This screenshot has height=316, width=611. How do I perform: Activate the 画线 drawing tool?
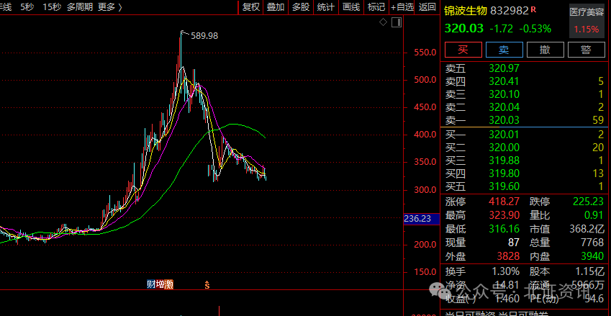[351, 7]
